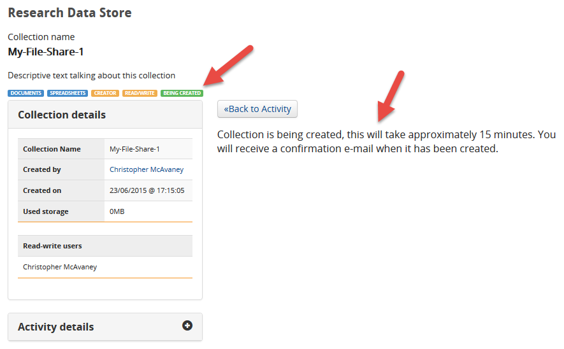Open Christopher McAvaney creator profile link
564x349 pixels.
point(147,169)
